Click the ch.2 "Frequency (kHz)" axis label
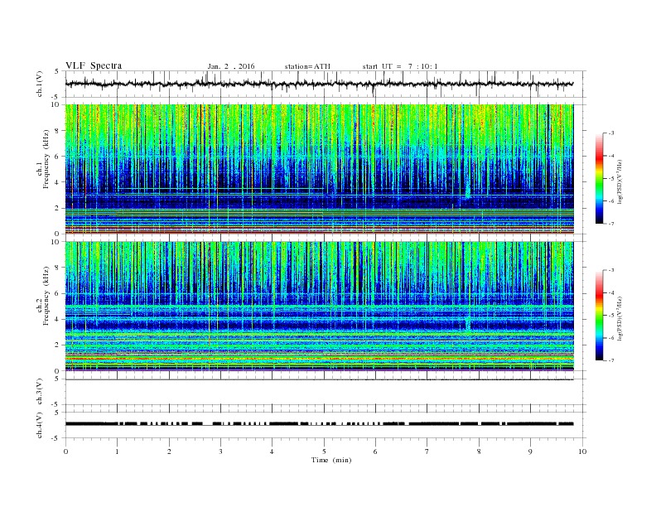656x507 pixels. tap(46, 297)
